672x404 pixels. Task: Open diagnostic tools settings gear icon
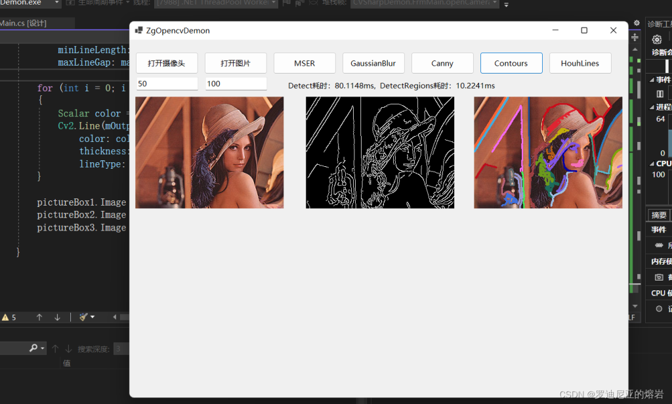tap(656, 40)
